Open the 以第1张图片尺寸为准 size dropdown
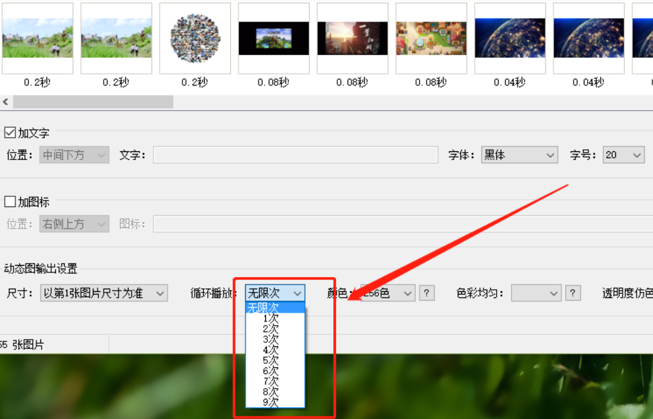The width and height of the screenshot is (653, 419). pos(104,293)
